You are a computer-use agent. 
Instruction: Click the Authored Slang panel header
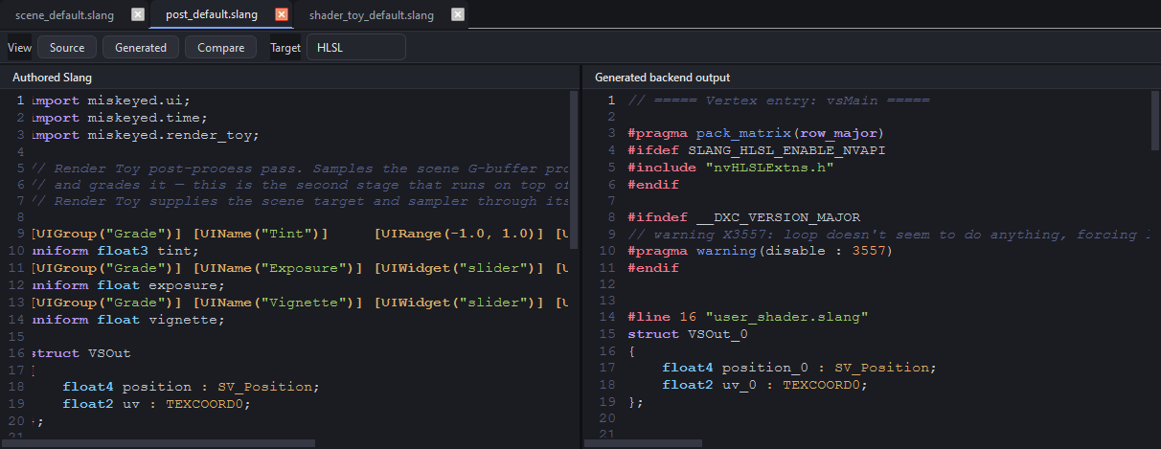point(52,78)
